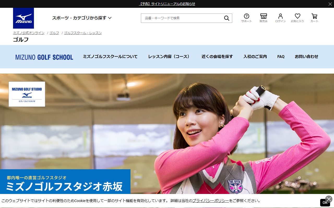Open the 販売店 store locator icon
This screenshot has height=208, width=334.
click(264, 18)
